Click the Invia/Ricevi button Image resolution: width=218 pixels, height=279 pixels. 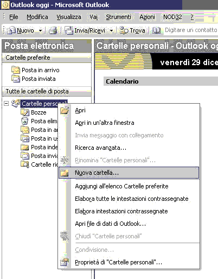85,30
